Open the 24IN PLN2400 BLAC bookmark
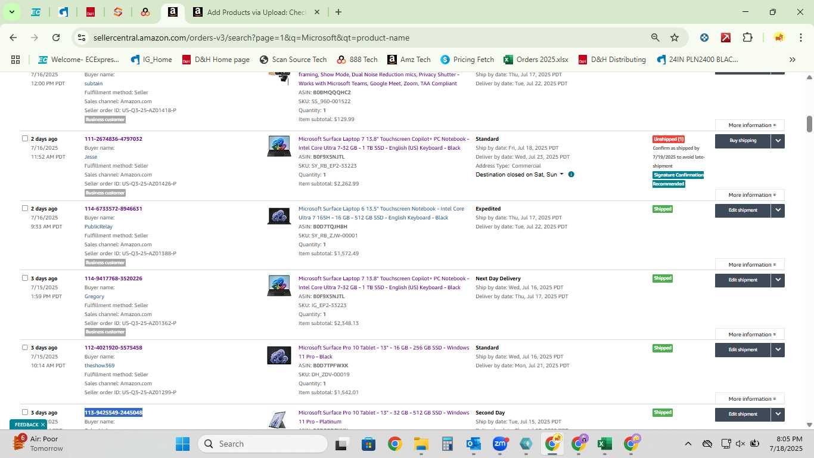Viewport: 814px width, 458px height. [x=697, y=60]
